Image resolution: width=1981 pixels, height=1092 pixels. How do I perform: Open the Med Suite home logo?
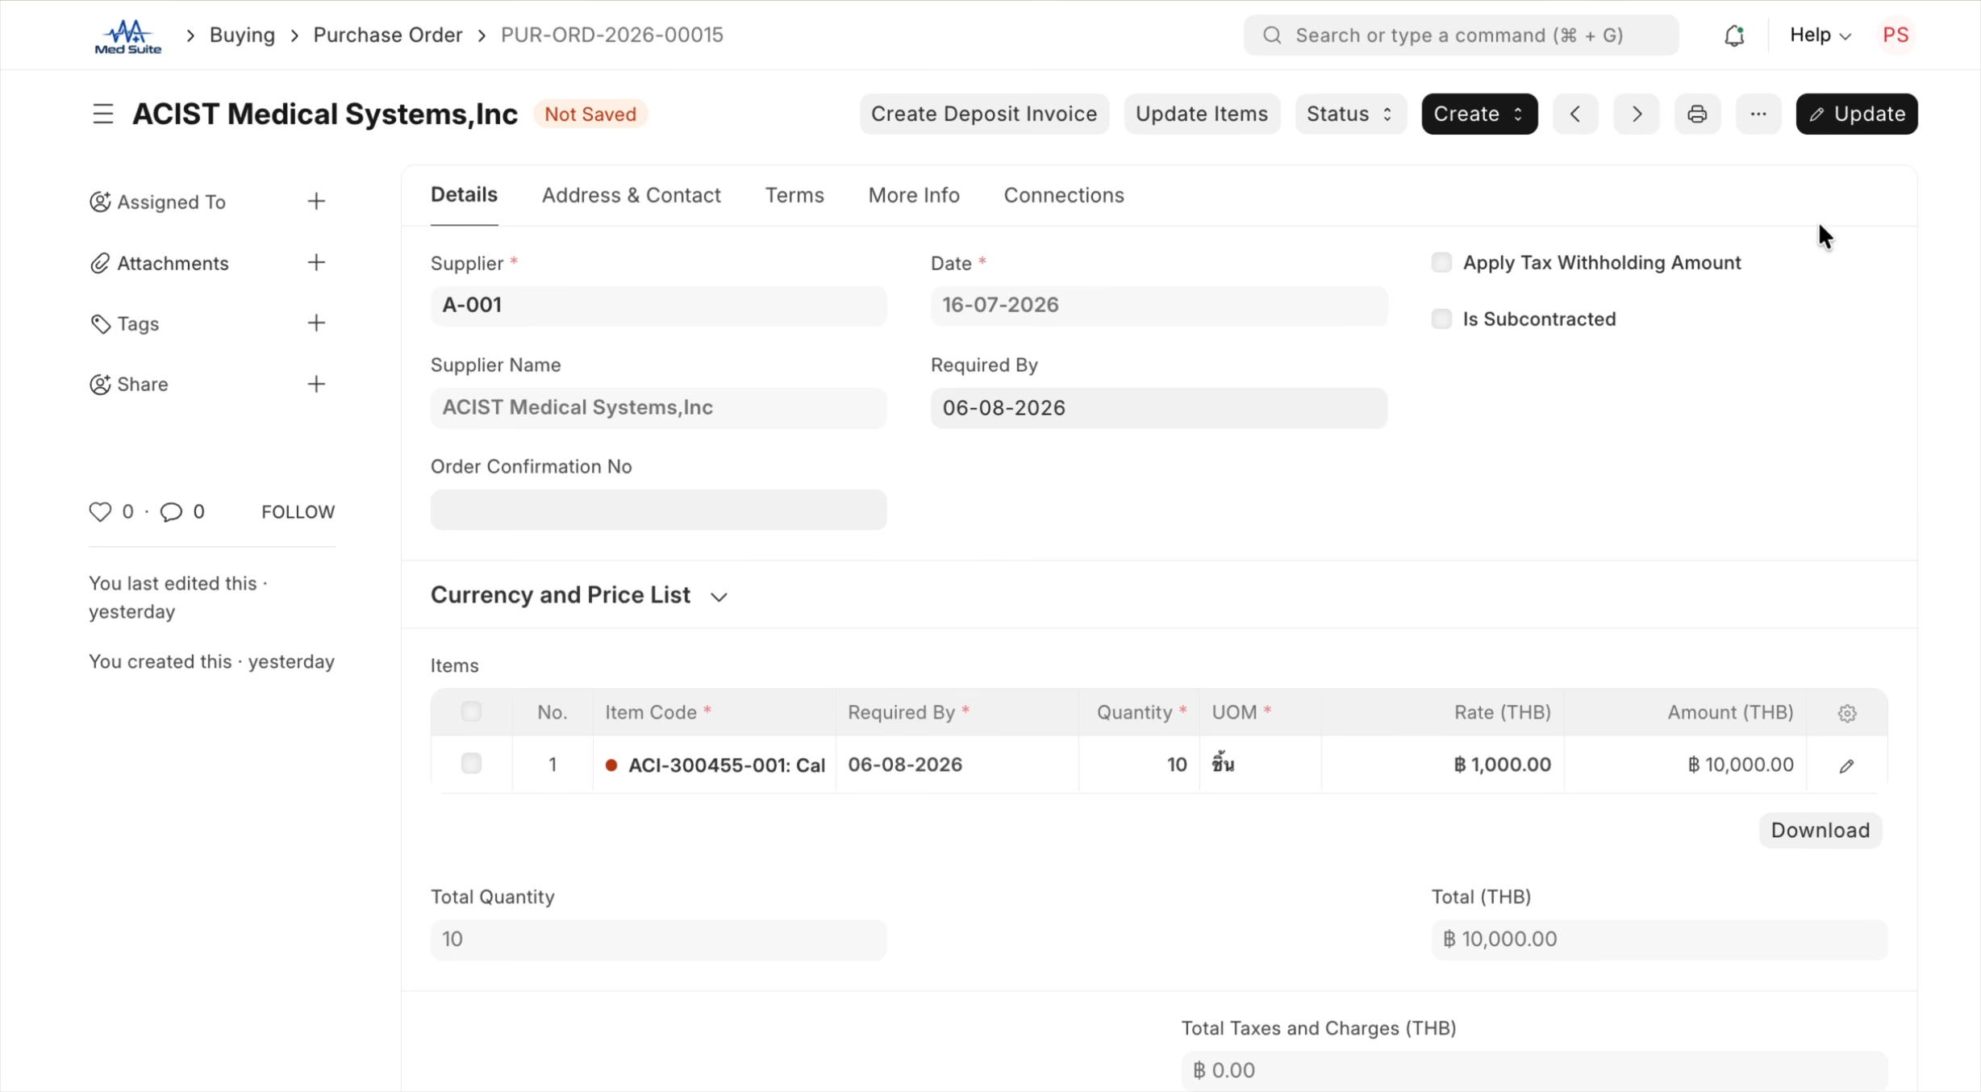[x=128, y=35]
